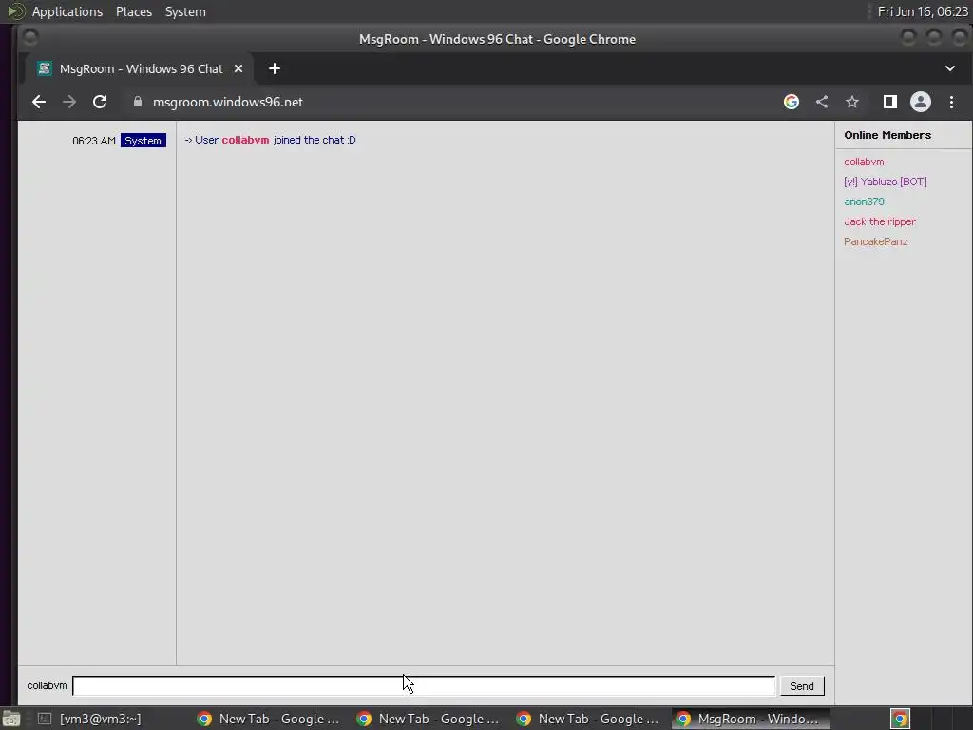Open a new tab with plus button
The height and width of the screenshot is (730, 973).
[275, 68]
